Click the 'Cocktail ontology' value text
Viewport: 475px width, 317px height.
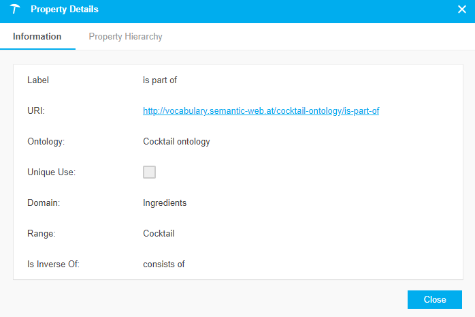(x=176, y=142)
